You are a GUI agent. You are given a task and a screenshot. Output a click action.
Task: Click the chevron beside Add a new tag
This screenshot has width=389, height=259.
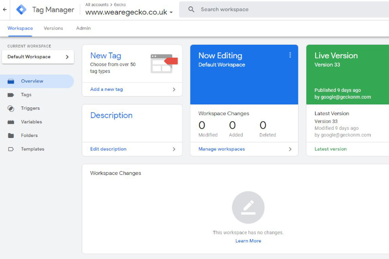click(x=174, y=89)
